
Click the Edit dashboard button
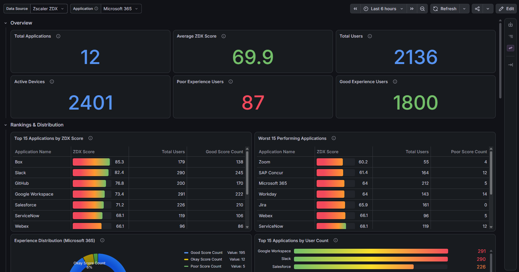[506, 9]
